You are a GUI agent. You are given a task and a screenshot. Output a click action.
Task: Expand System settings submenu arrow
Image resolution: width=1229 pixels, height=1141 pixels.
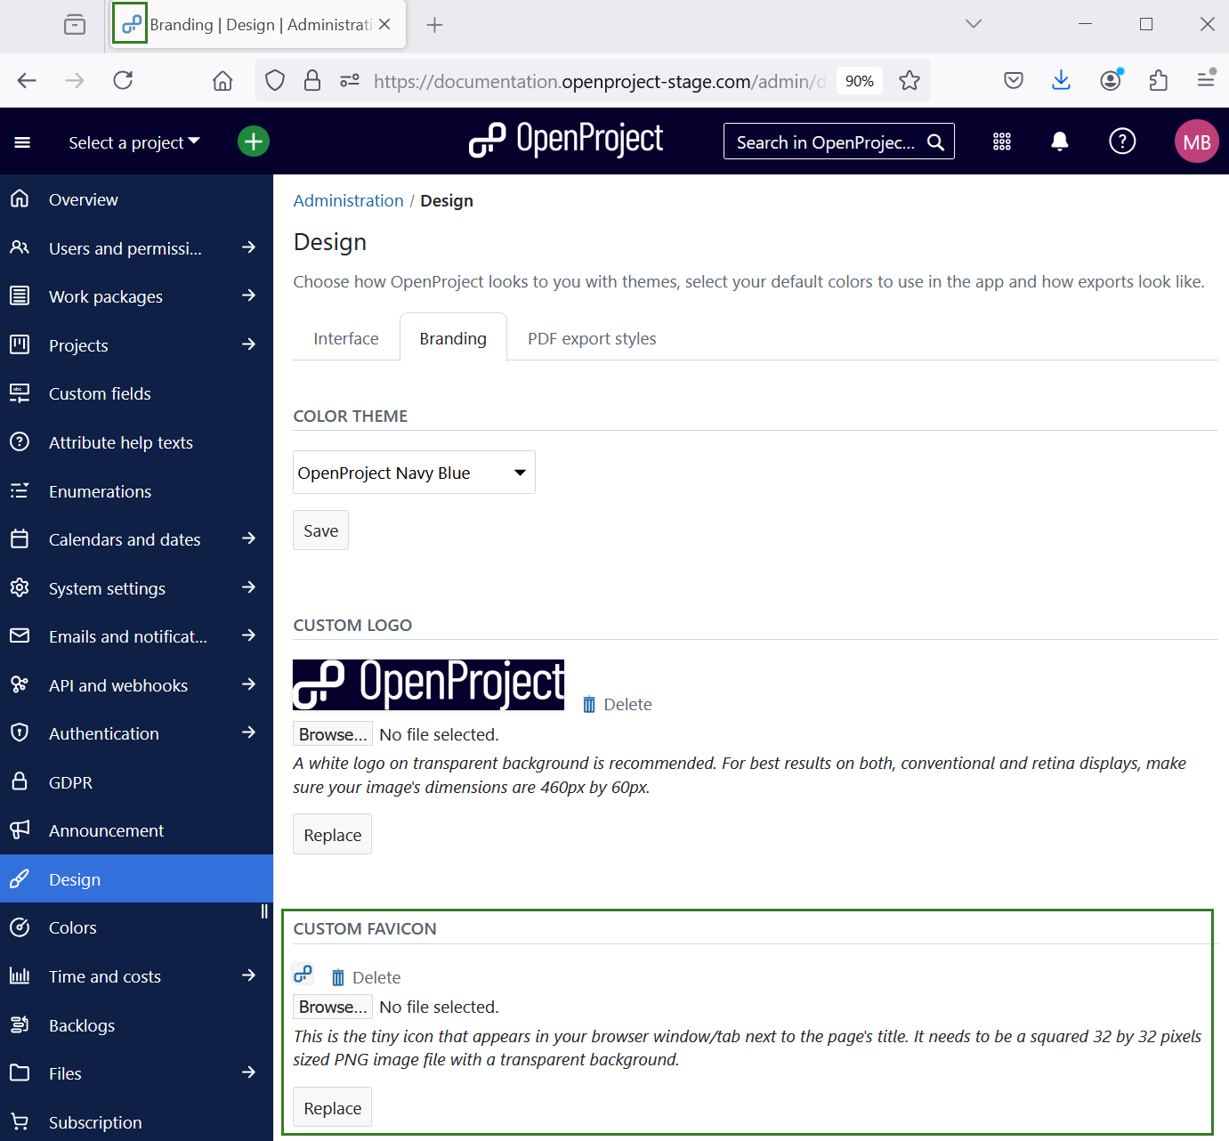point(248,587)
